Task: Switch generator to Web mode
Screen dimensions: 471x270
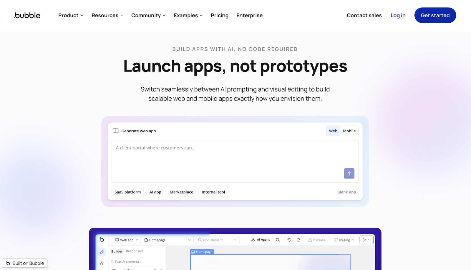Action: click(333, 131)
